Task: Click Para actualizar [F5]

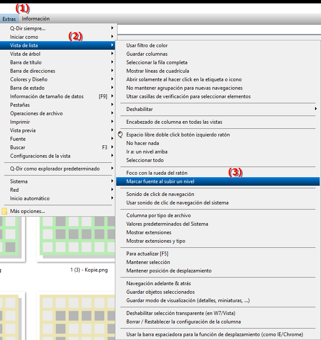Action: pyautogui.click(x=218, y=253)
